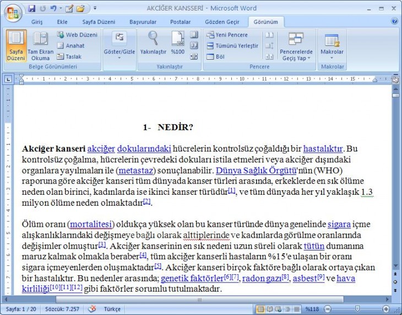Click synchronous scrolling icon
The height and width of the screenshot is (315, 402).
pos(269,46)
